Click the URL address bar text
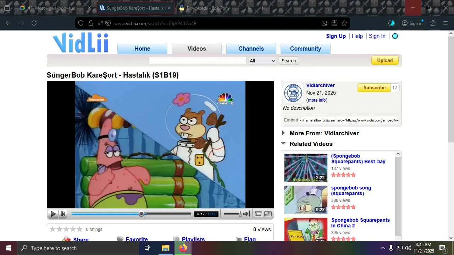The image size is (454, 255). (x=155, y=23)
